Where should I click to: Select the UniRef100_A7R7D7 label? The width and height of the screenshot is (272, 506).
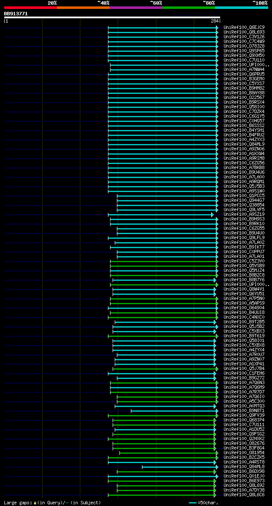(x=244, y=393)
